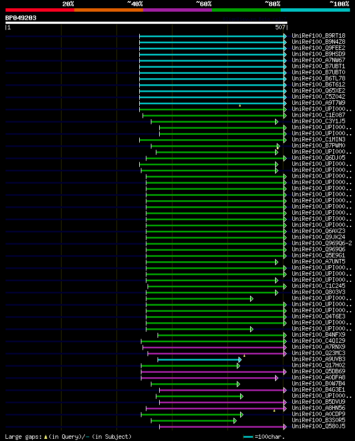The image size is (355, 441).
Task: Select the UniRef100_A9UVB3 label
Action: (x=318, y=359)
